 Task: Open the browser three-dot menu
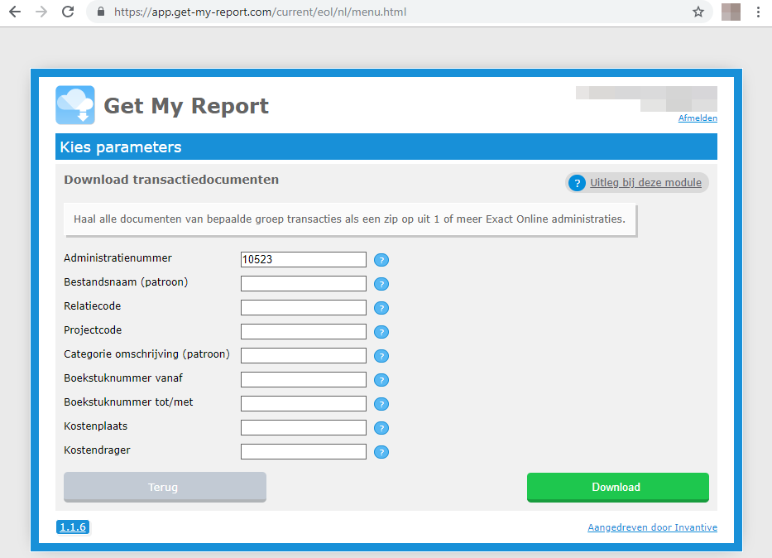coord(758,12)
